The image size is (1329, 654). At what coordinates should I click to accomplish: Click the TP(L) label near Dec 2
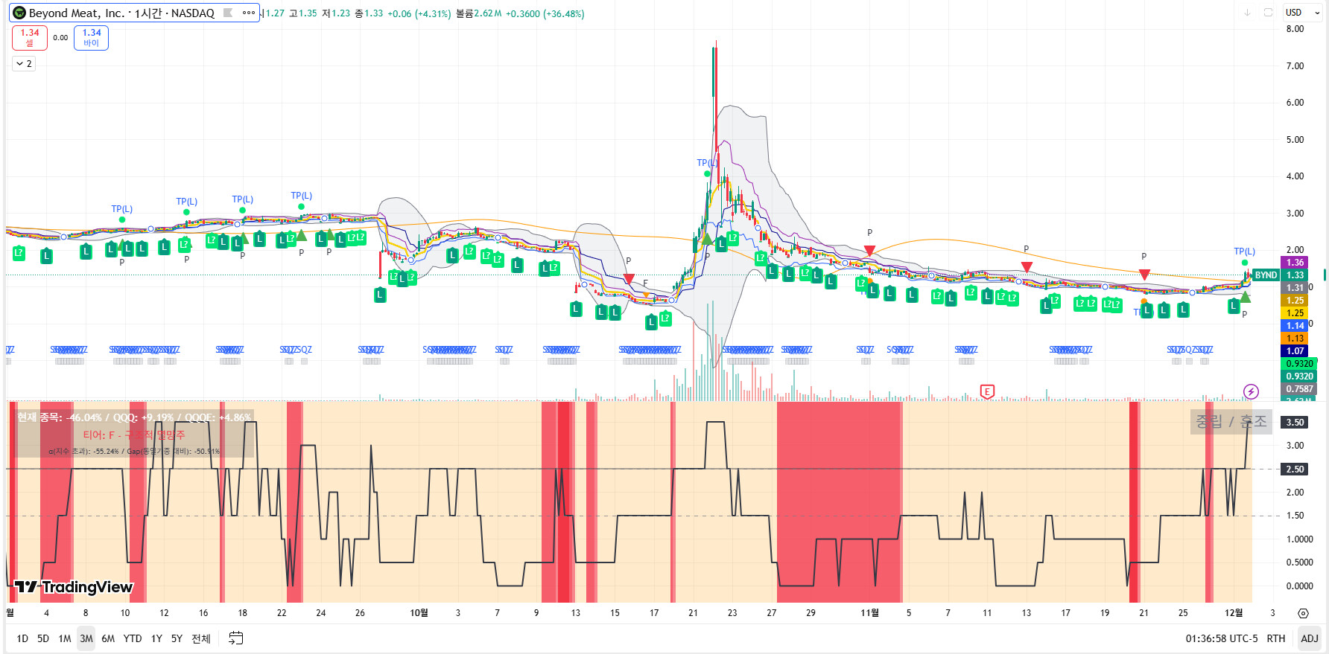point(1244,251)
